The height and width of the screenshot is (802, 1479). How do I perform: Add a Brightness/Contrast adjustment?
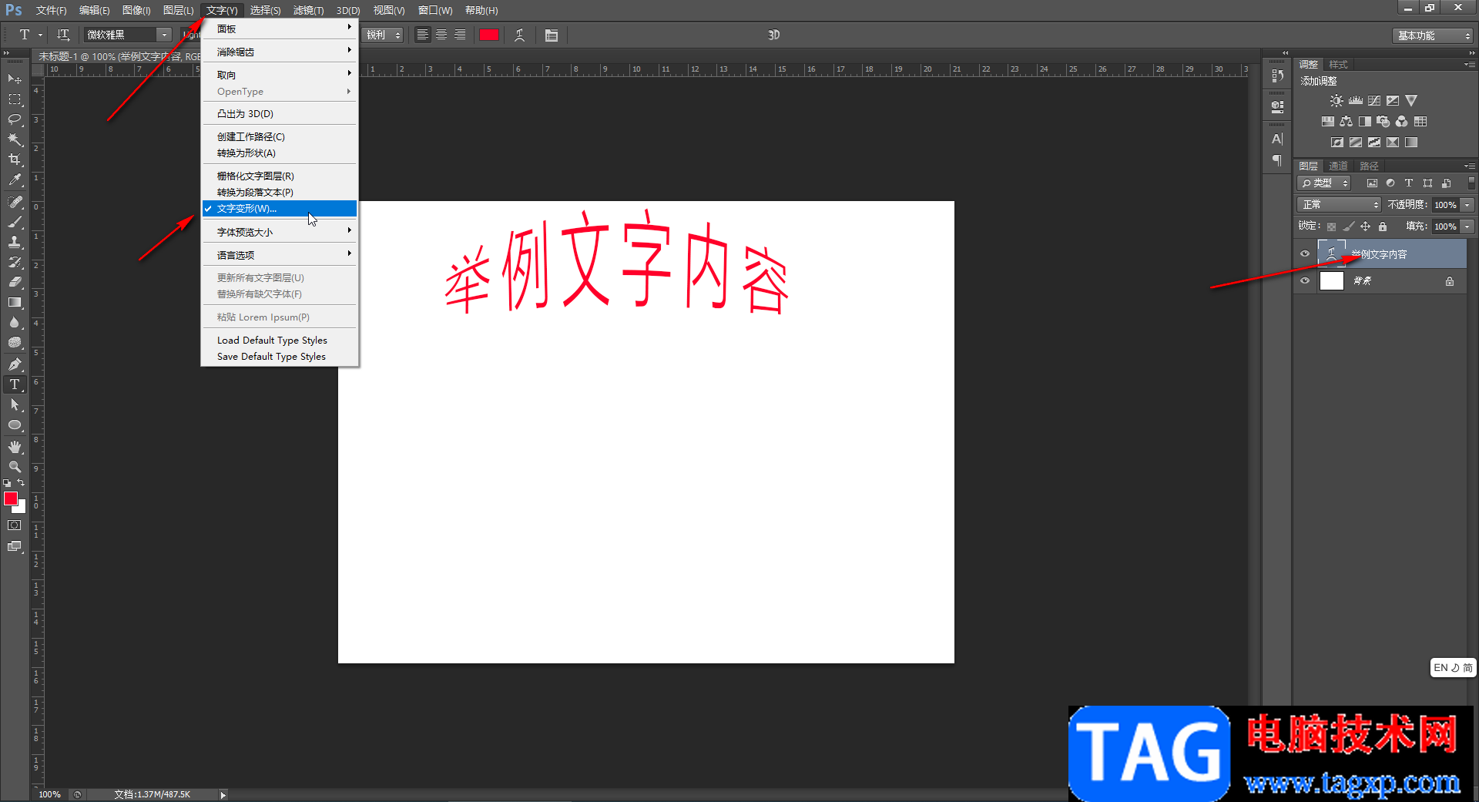[x=1336, y=101]
